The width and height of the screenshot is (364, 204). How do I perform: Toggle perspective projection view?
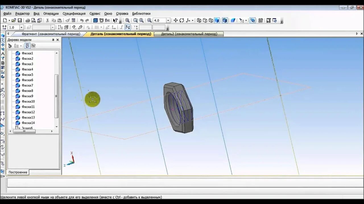(x=233, y=20)
